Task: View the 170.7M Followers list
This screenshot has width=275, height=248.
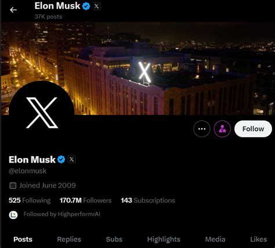Action: (x=85, y=200)
